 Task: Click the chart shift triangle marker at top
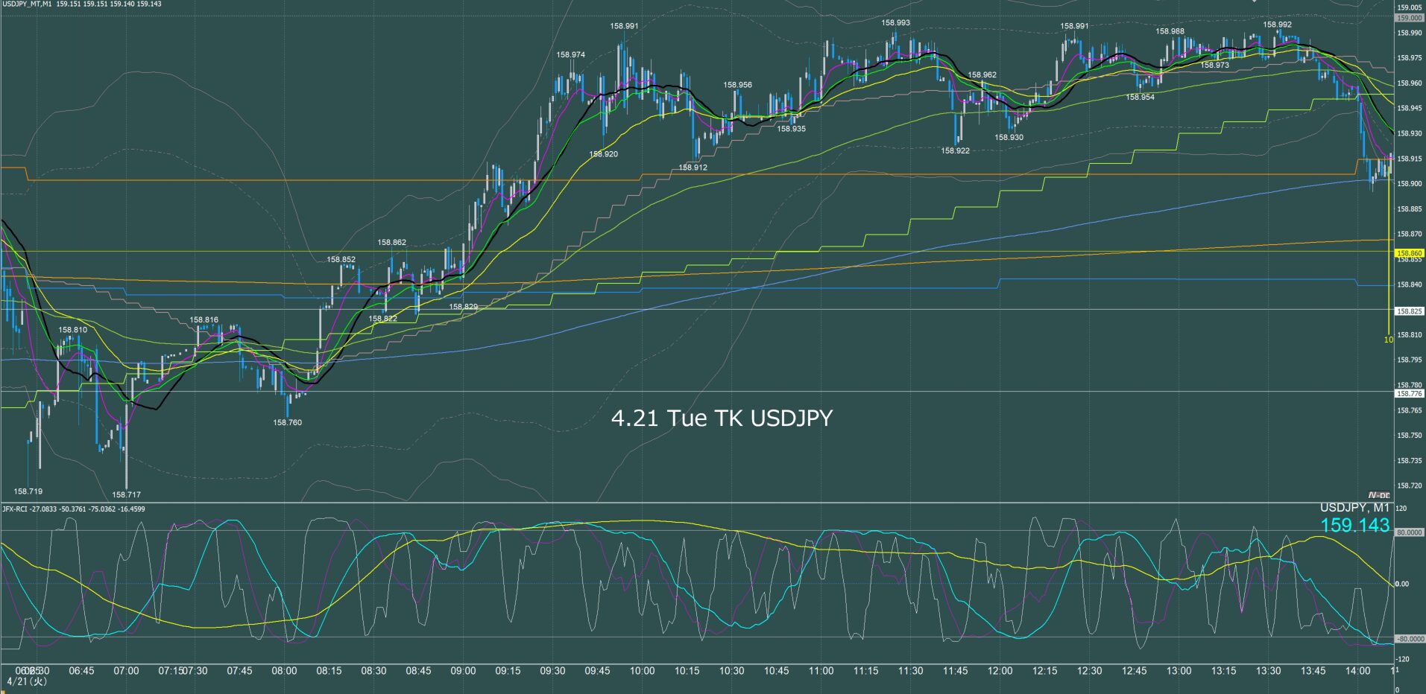[1254, 2]
